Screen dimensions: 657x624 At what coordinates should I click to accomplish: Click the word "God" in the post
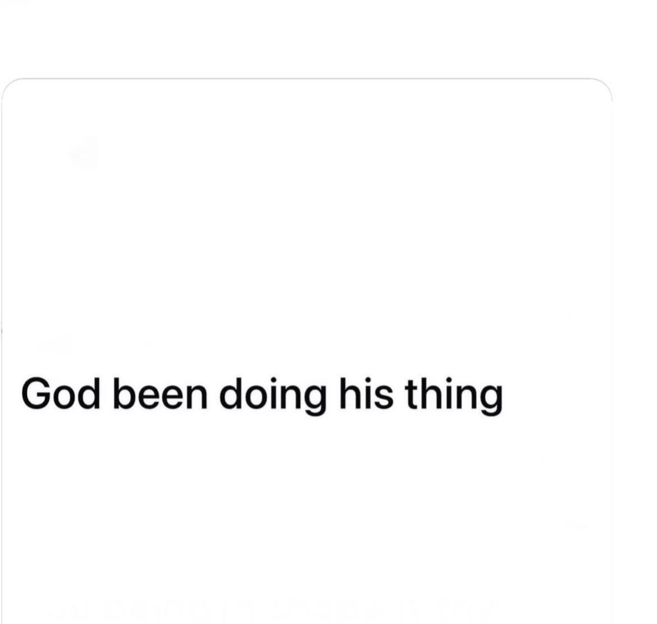click(x=61, y=394)
